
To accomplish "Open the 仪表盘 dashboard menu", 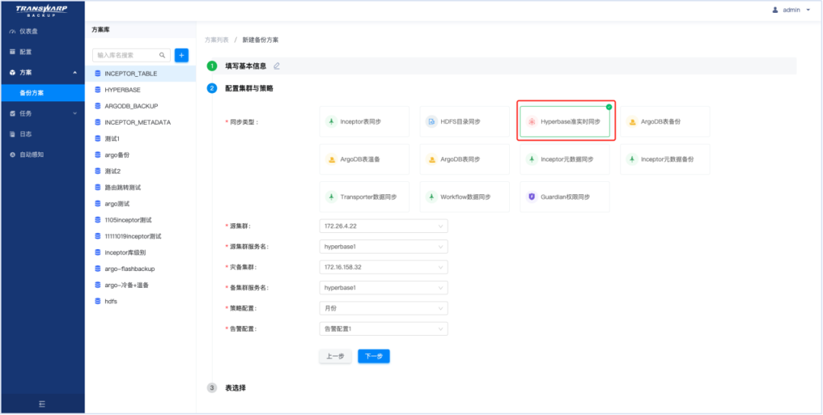I will pos(43,31).
